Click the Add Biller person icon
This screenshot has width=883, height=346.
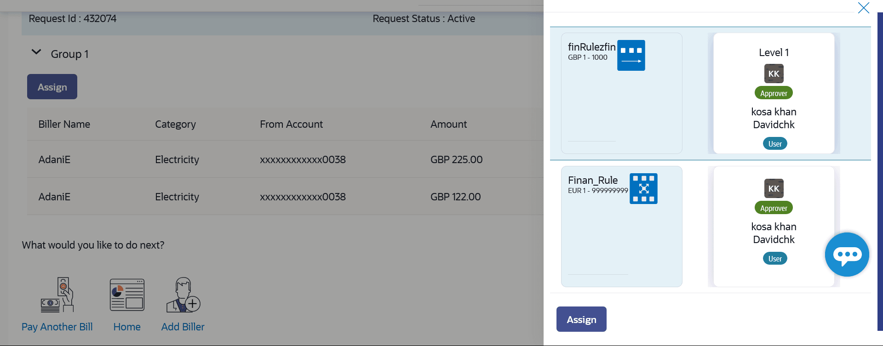[183, 295]
